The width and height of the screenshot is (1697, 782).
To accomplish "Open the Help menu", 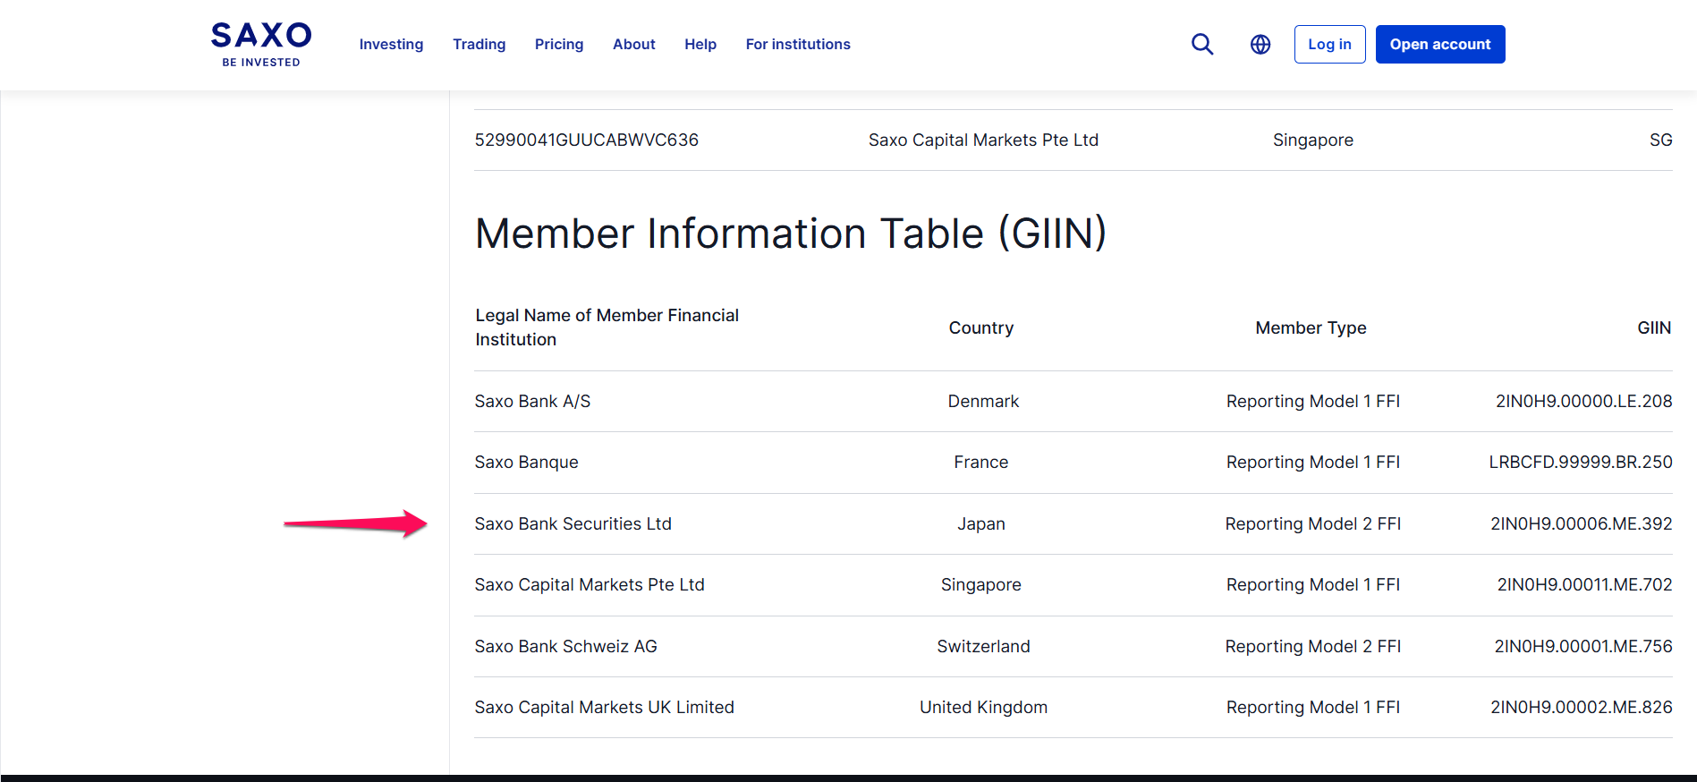I will pos(700,44).
